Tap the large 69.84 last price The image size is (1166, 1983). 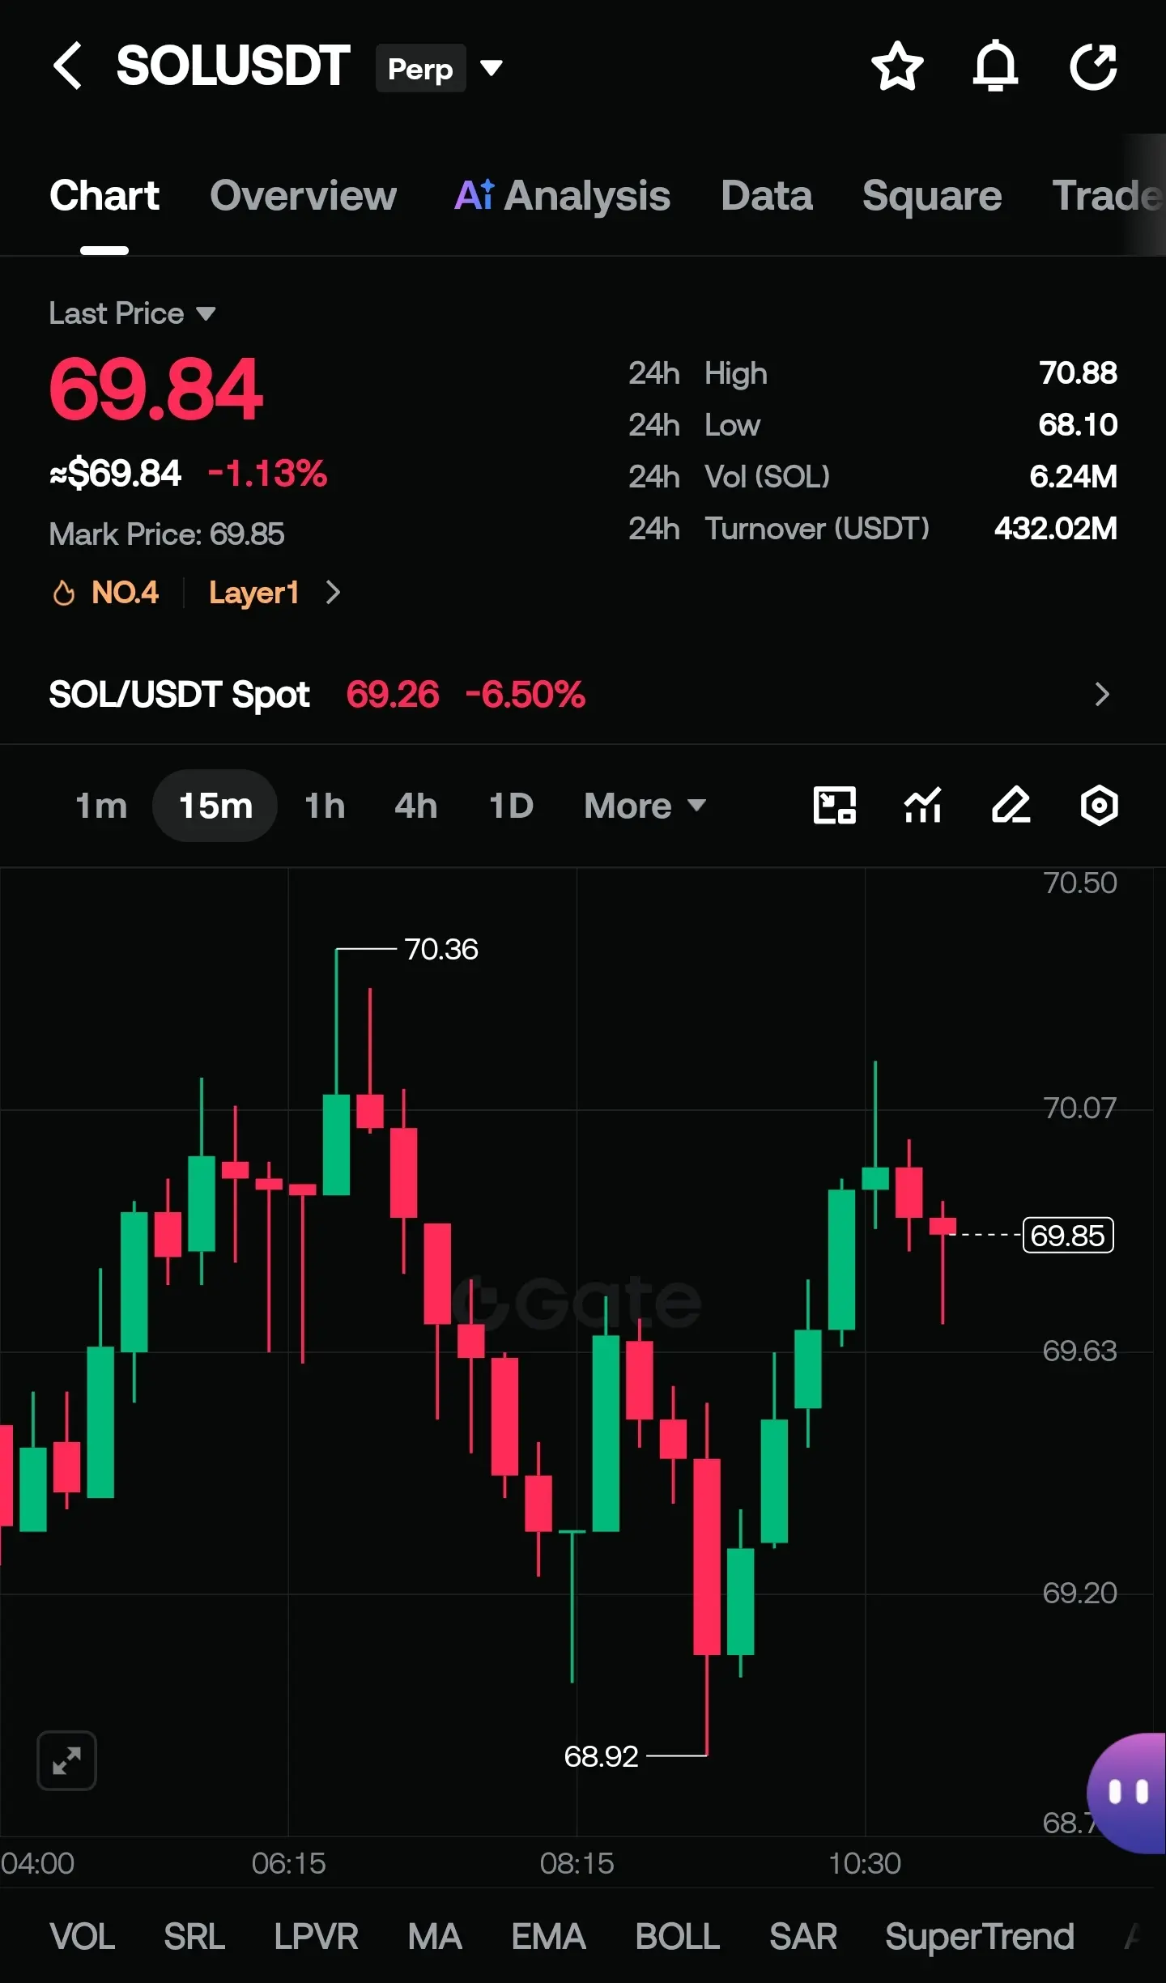155,389
